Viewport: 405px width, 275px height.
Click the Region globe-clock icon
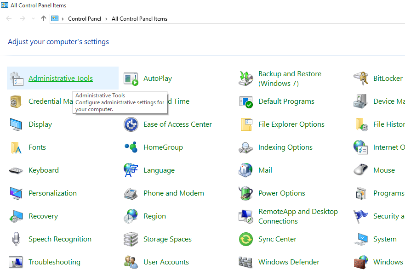pyautogui.click(x=131, y=216)
